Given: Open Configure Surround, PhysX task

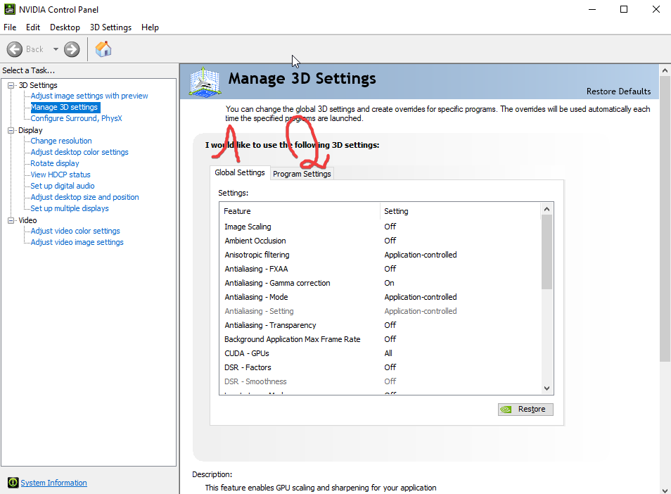Looking at the screenshot, I should pos(76,118).
